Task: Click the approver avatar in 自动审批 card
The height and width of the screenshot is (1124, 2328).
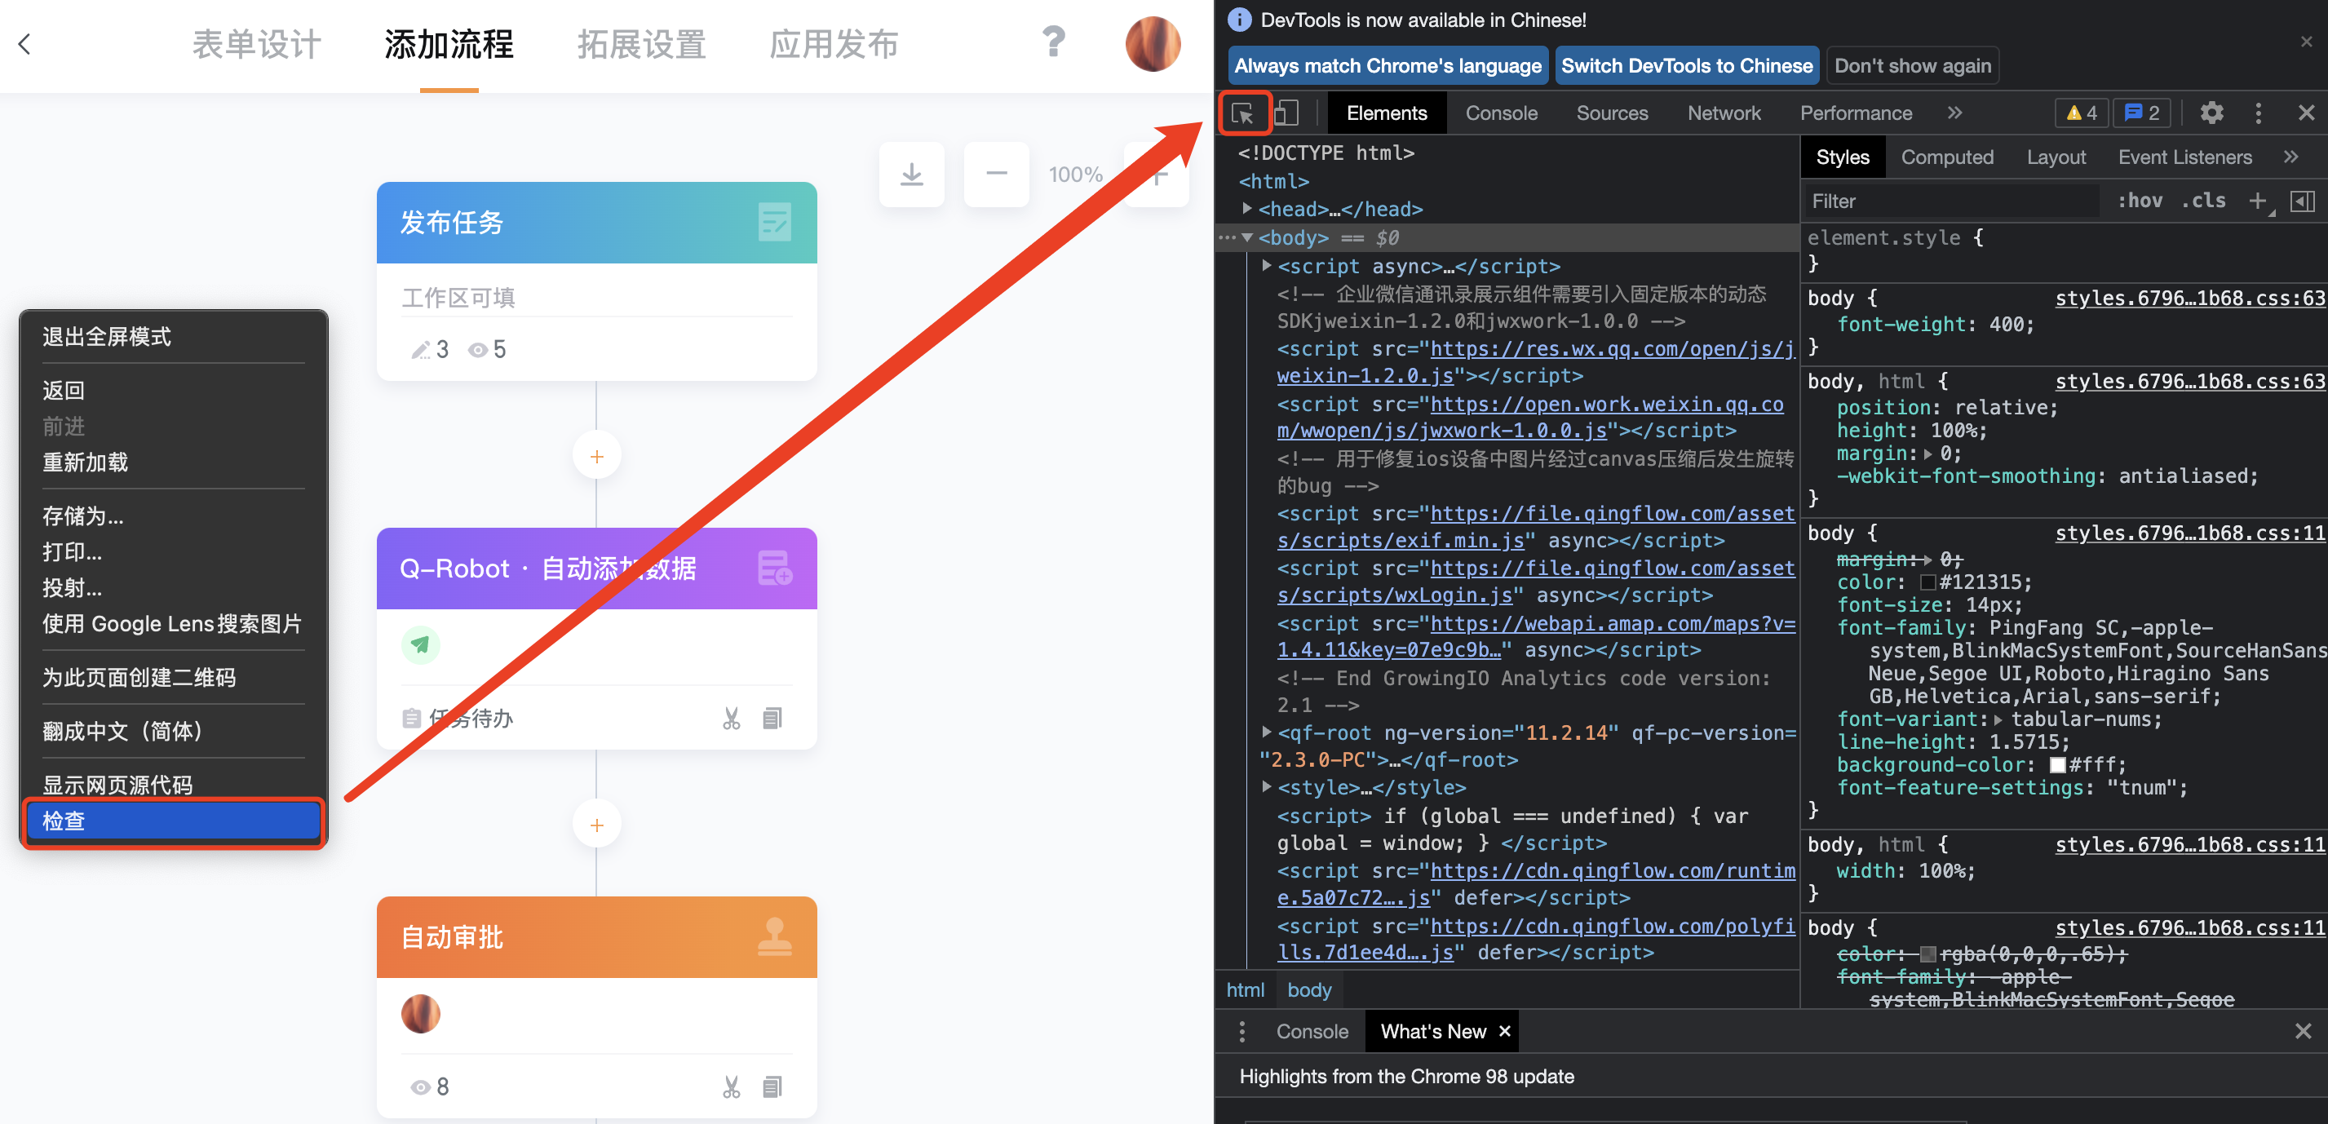Action: 420,1014
